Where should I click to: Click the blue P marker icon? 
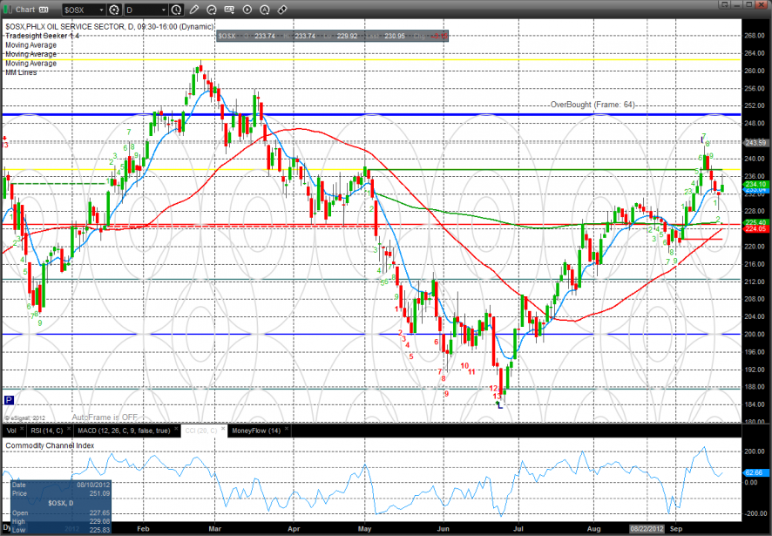[9, 400]
